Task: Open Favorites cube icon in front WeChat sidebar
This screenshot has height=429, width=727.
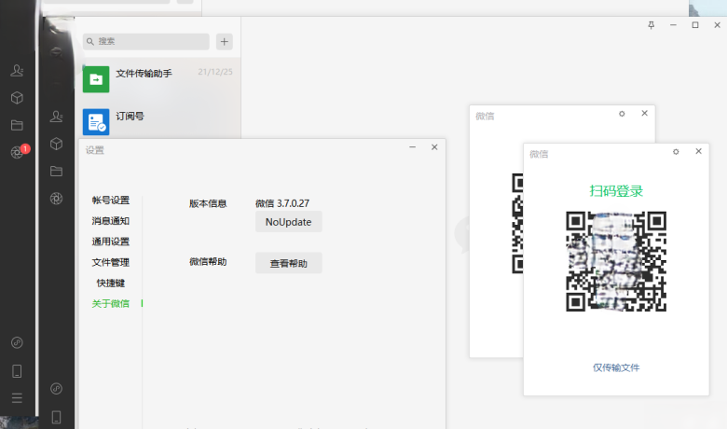Action: click(57, 144)
